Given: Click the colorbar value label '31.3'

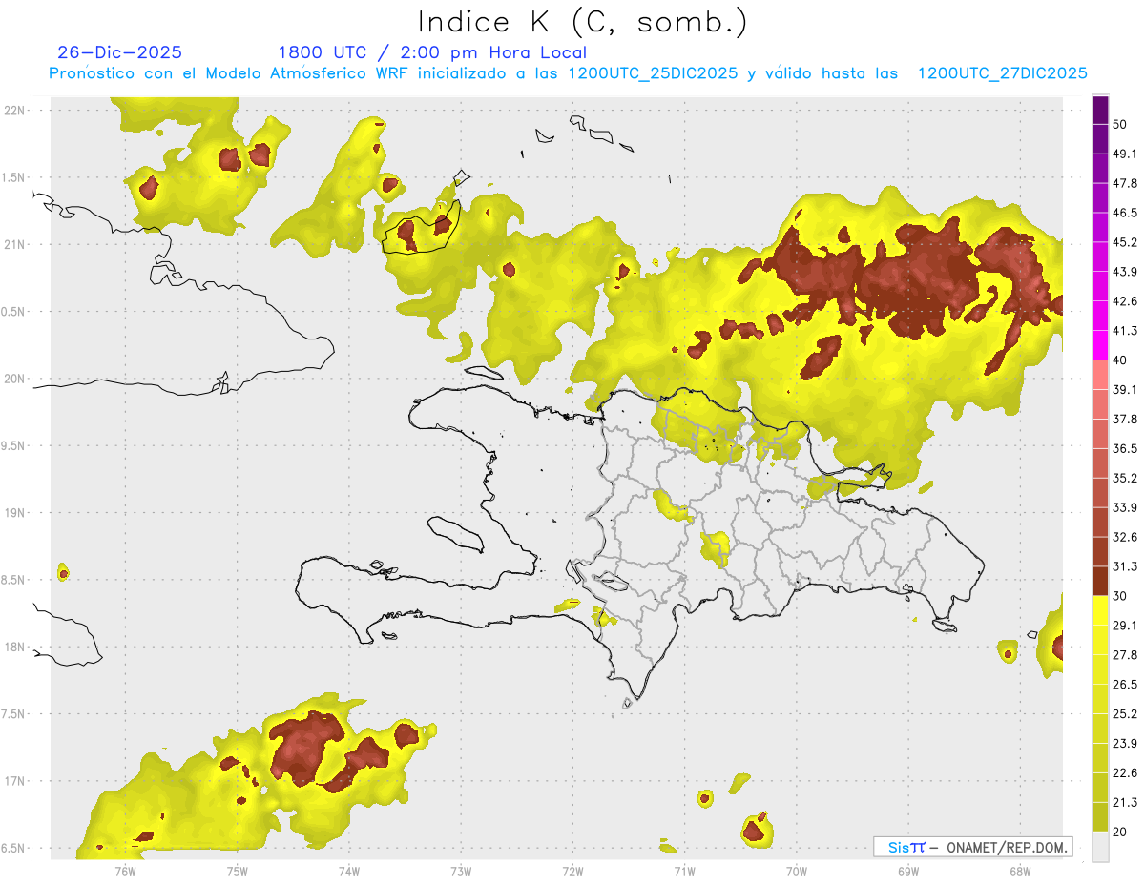Looking at the screenshot, I should [x=1124, y=566].
